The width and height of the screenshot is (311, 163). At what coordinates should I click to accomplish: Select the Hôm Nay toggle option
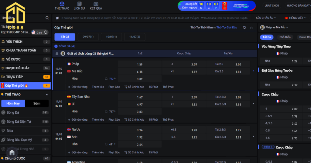point(13,103)
